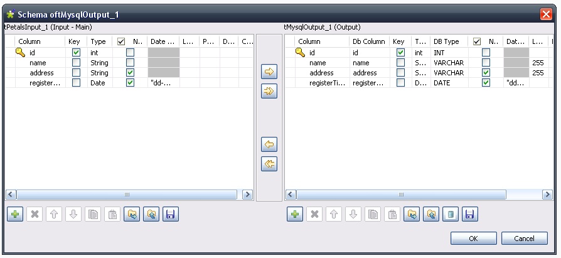
Task: Enable Key checkbox for output name column
Action: click(400, 63)
